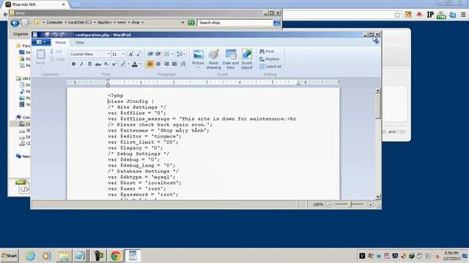Toggle underline formatting

[89, 64]
